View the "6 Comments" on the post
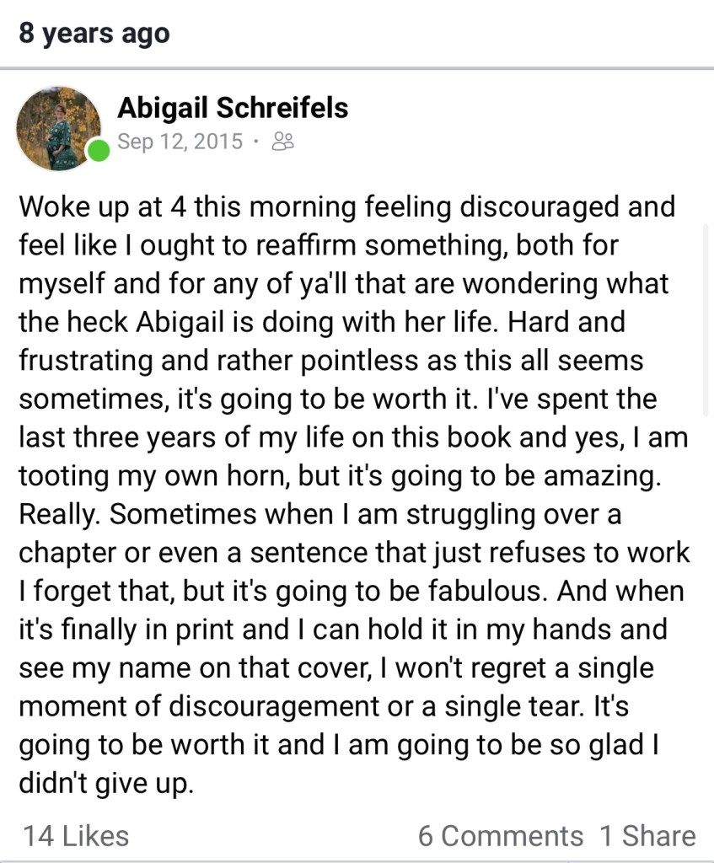This screenshot has height=863, width=714. pos(500,835)
